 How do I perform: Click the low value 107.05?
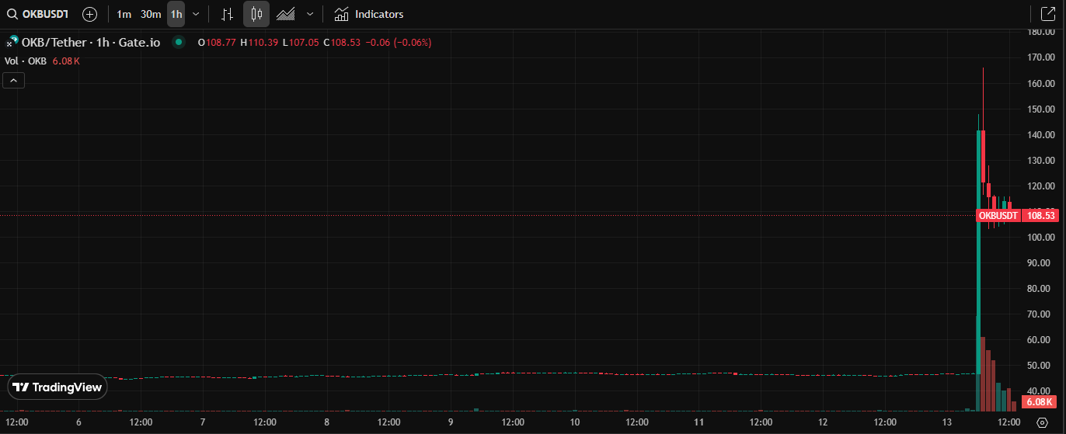pyautogui.click(x=305, y=43)
